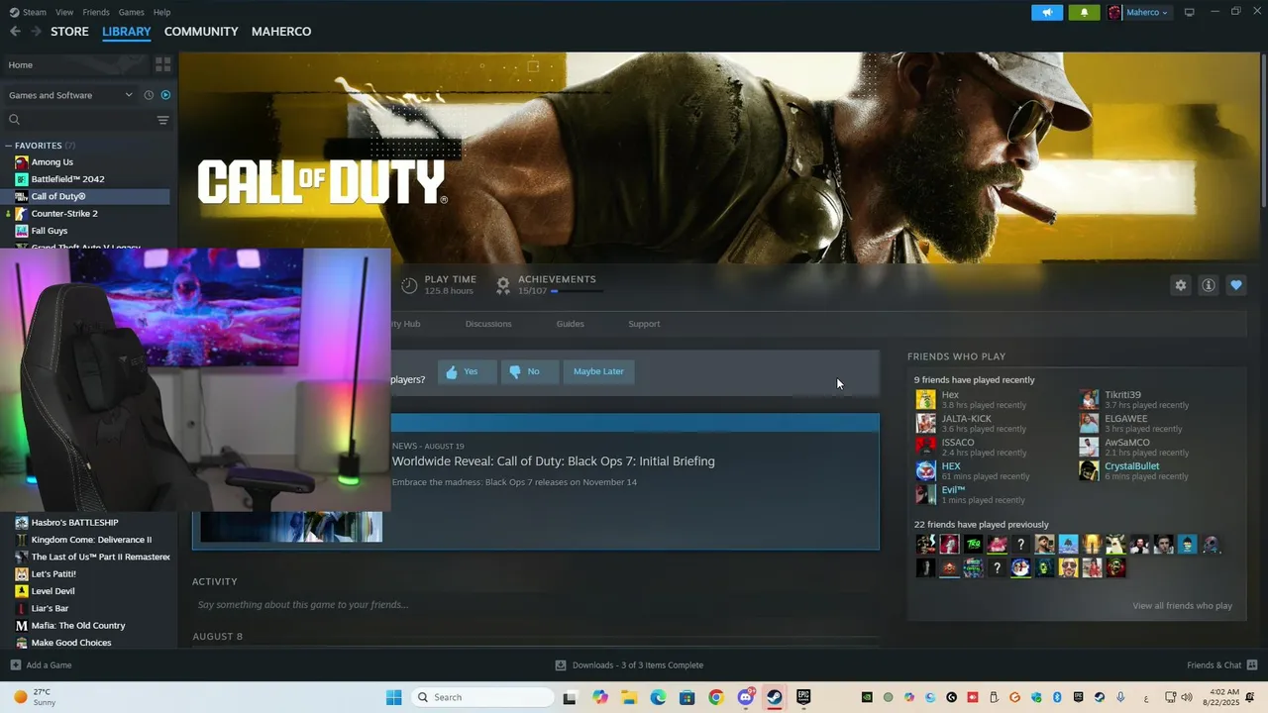1268x713 pixels.
Task: Switch to Big Picture mode icon
Action: pos(1190,12)
